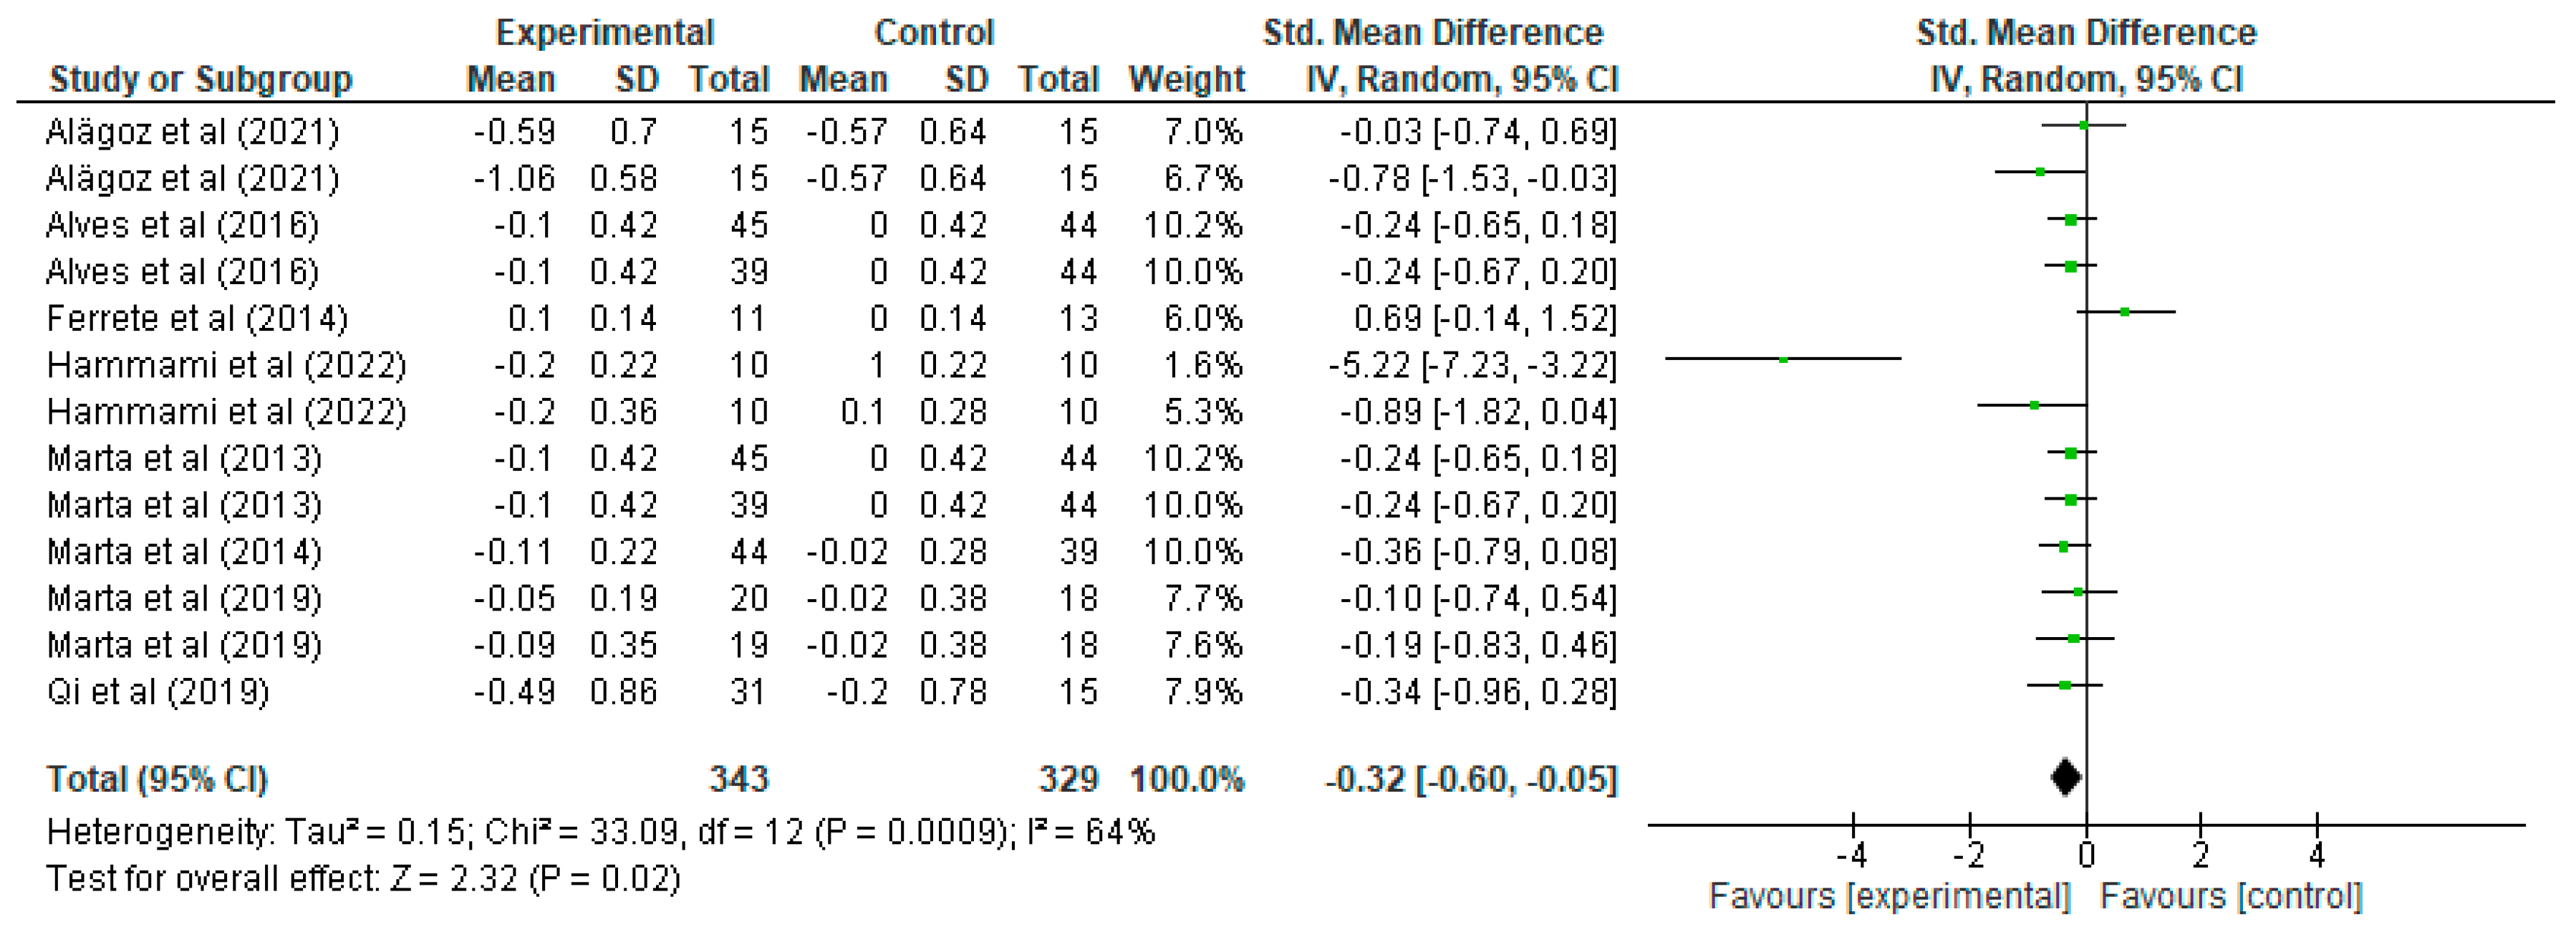2576x932 pixels.
Task: Click the Study or Subgroup column header
Action: click(x=200, y=79)
